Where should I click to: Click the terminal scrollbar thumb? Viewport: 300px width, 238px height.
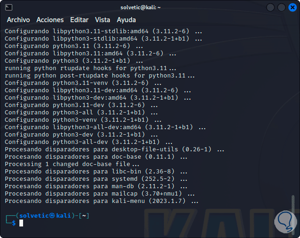293,197
